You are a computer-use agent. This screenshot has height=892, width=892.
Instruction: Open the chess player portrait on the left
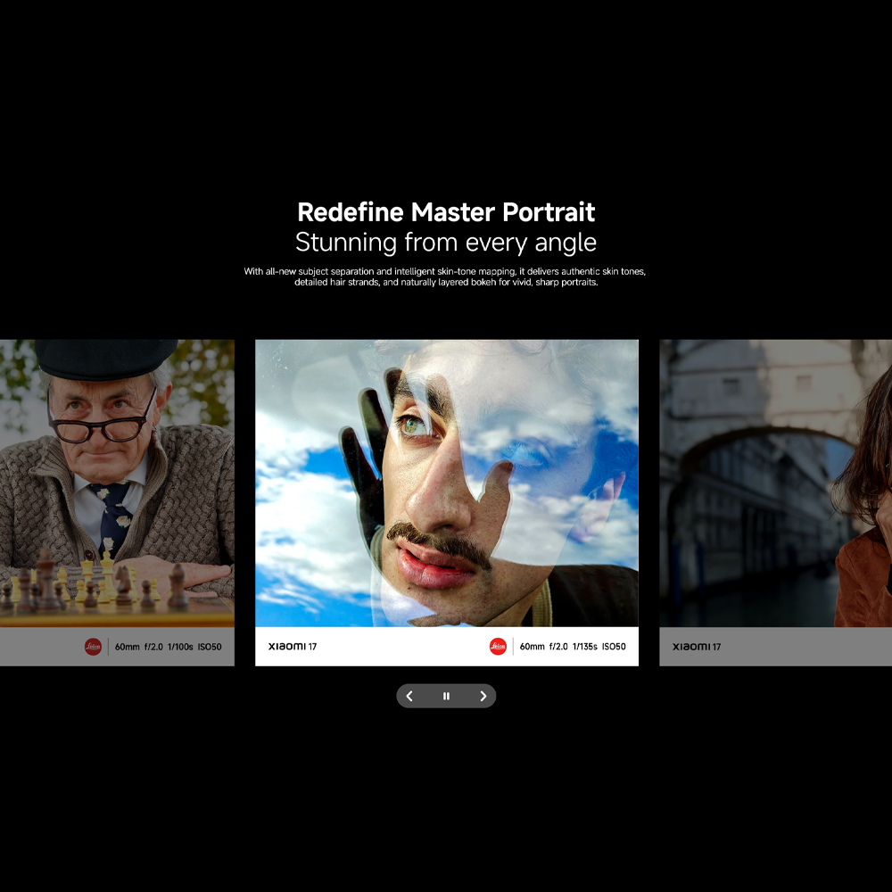116,482
